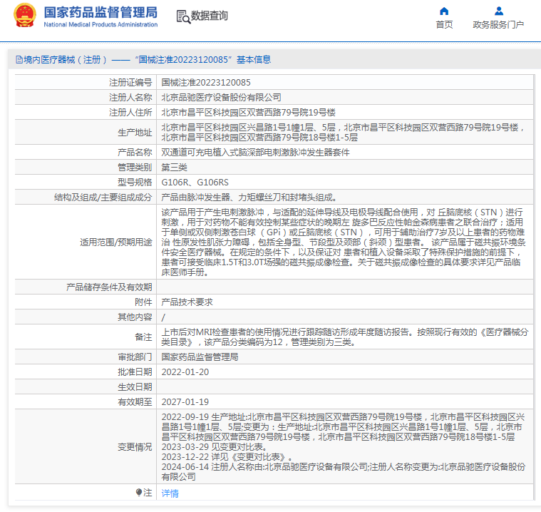Viewport: 541px width, 512px height.
Task: Click the 首页 home icon
Action: 444,11
